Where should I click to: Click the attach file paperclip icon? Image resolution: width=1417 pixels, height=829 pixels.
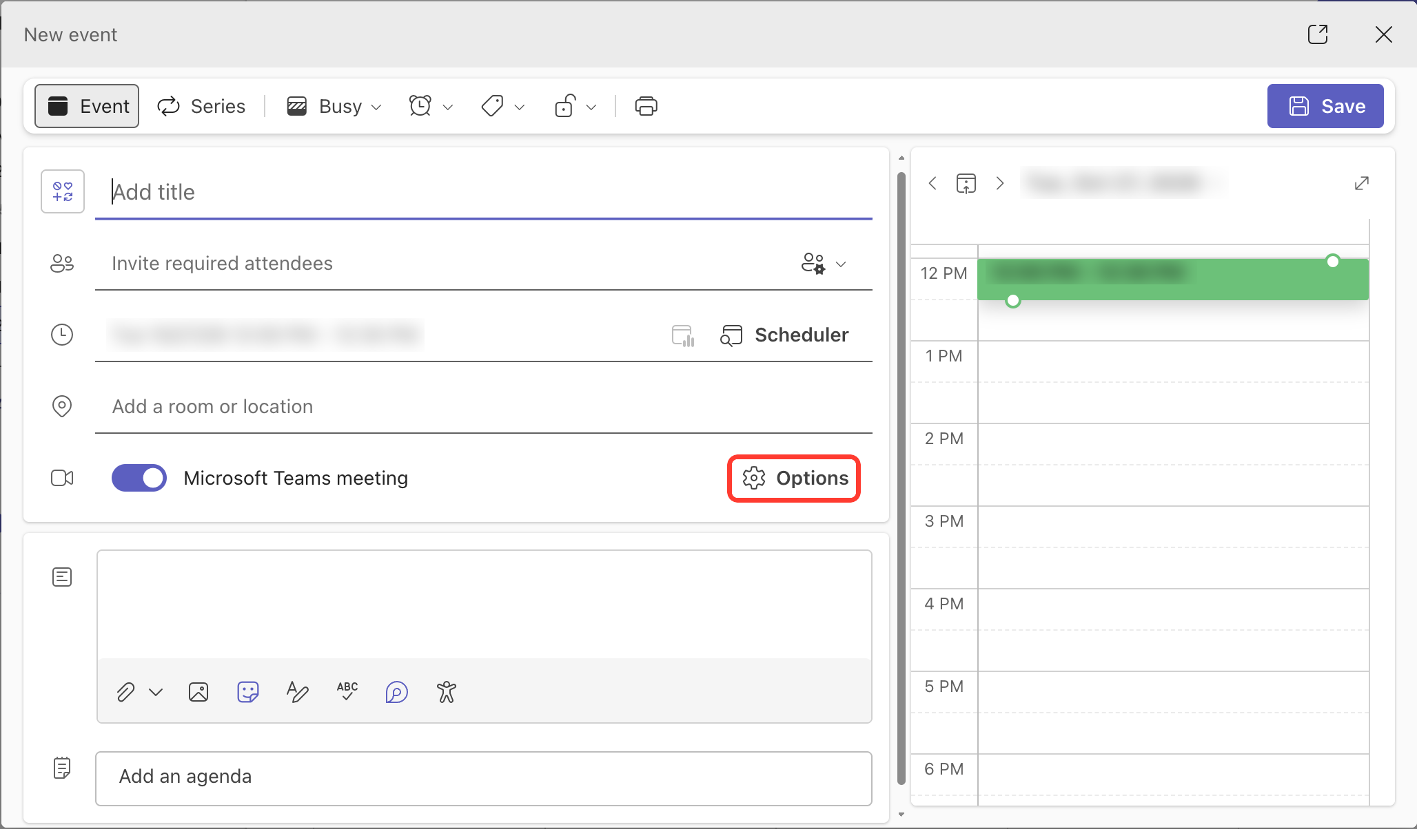[125, 692]
